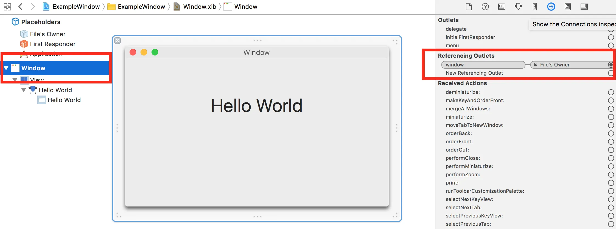Show the View Effects inspector
The height and width of the screenshot is (229, 616).
(584, 7)
